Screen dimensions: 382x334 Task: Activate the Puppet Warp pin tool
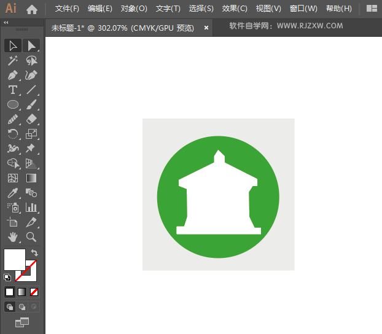click(x=31, y=149)
